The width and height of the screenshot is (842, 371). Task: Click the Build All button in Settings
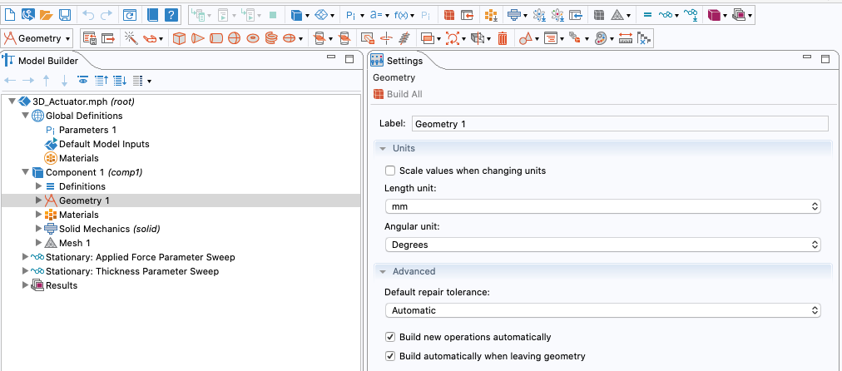tap(398, 94)
